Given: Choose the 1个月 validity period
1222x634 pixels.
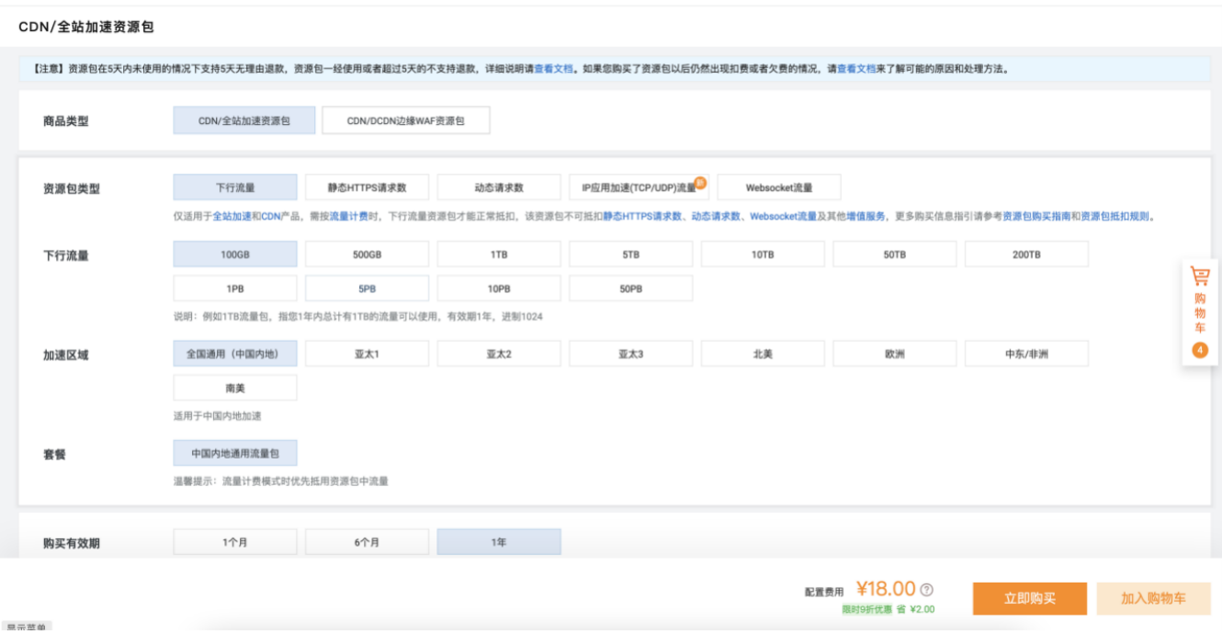Looking at the screenshot, I should coord(234,541).
